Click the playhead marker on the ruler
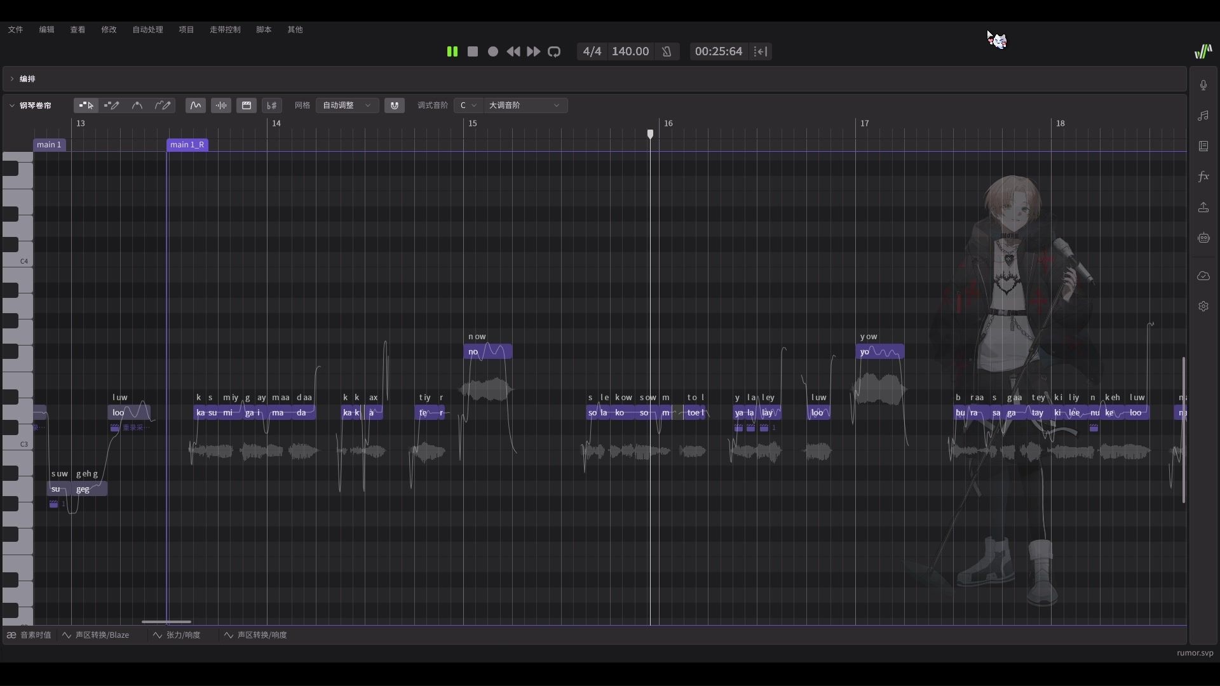 (650, 134)
